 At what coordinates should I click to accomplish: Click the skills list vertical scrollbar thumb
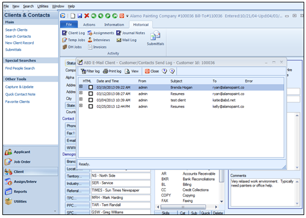click(222, 176)
